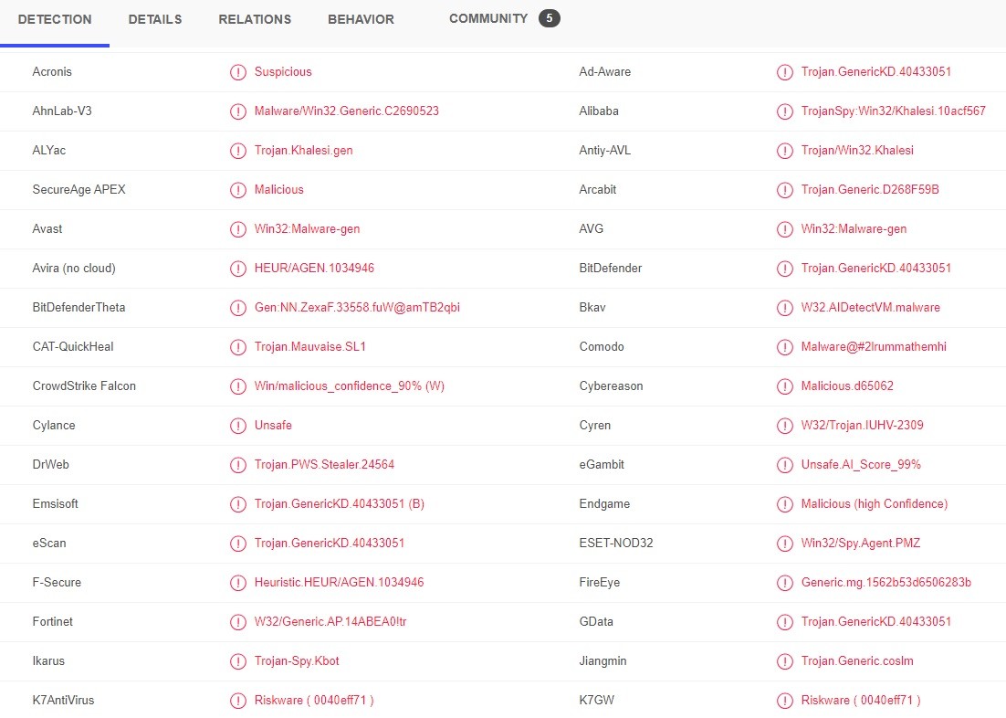Select the Trojan.Generic.coslm result
The width and height of the screenshot is (1006, 718).
(857, 660)
